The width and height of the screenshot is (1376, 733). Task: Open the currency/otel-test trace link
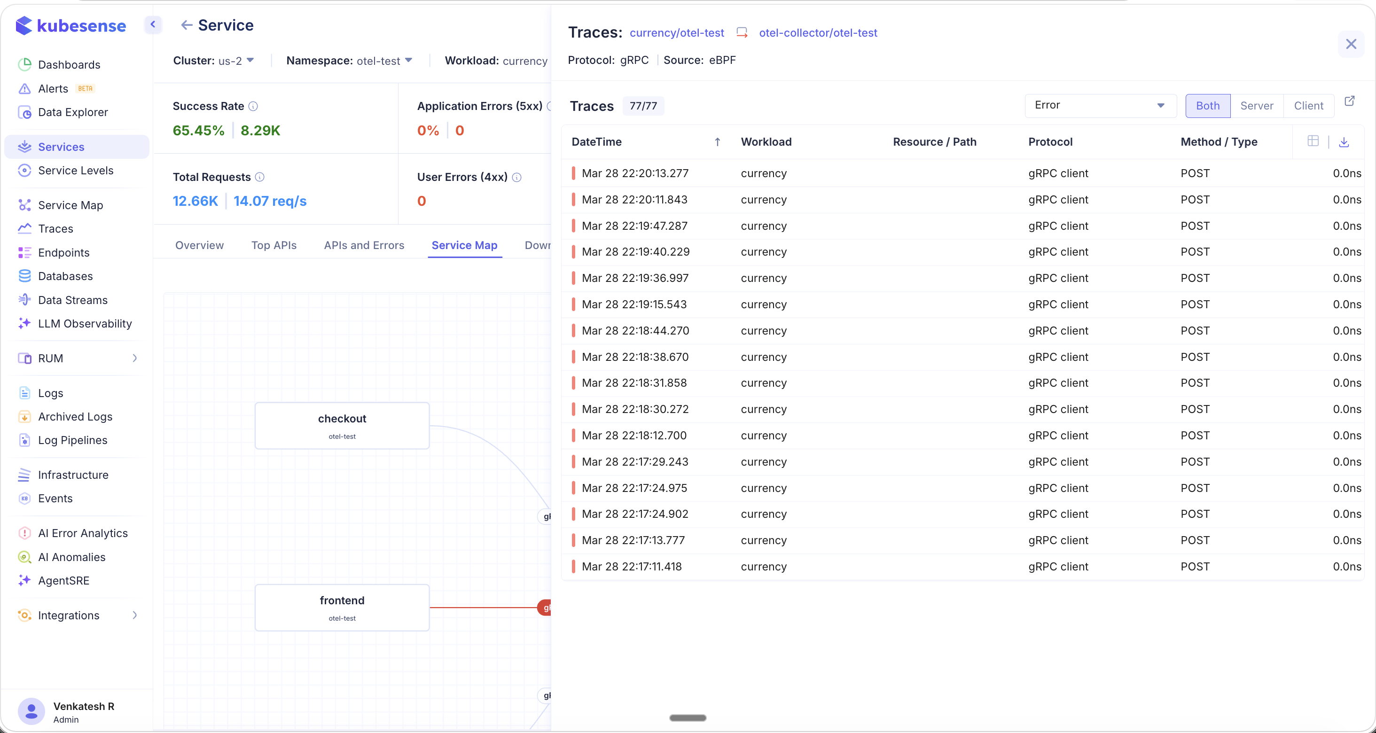pos(676,32)
